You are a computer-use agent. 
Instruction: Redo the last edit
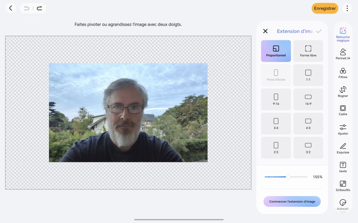(x=39, y=8)
